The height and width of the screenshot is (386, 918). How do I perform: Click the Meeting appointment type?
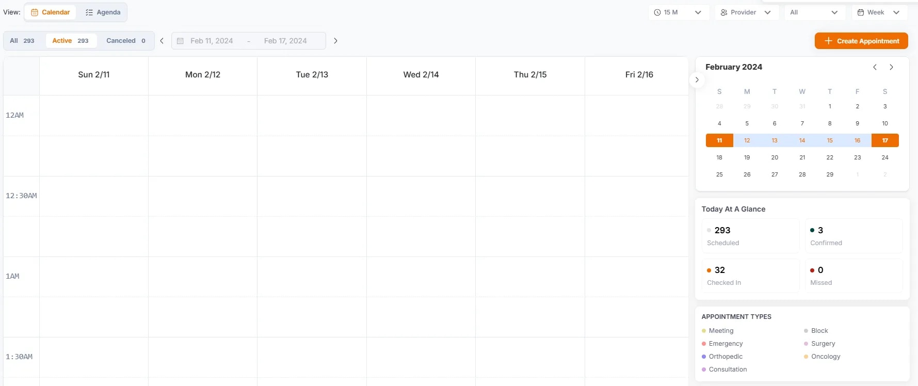coord(718,331)
